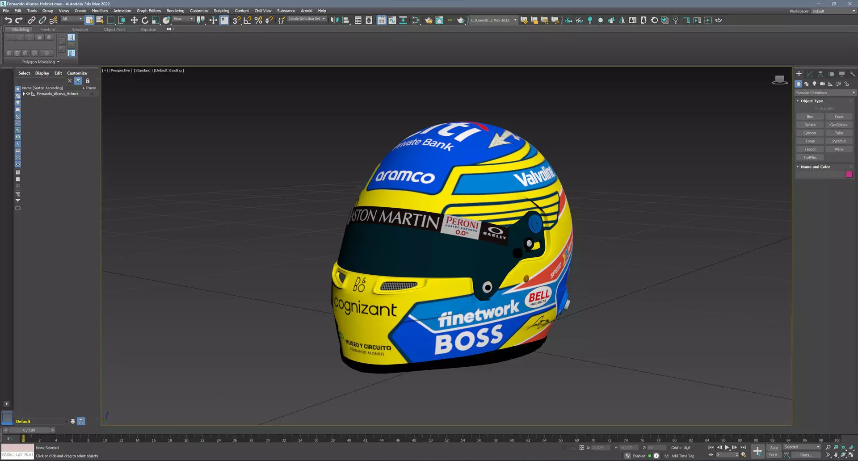858x461 pixels.
Task: Open reference coordinate View dropdown
Action: tap(183, 19)
